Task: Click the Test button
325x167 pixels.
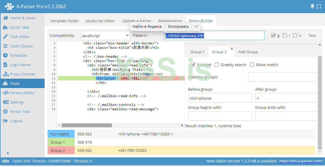Action: pyautogui.click(x=312, y=35)
